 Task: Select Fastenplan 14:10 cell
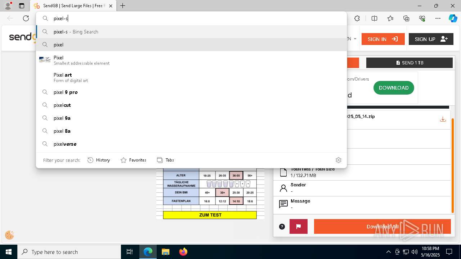click(236, 201)
